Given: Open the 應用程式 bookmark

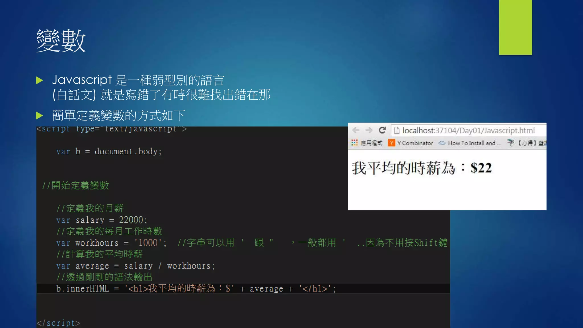Looking at the screenshot, I should click(371, 143).
